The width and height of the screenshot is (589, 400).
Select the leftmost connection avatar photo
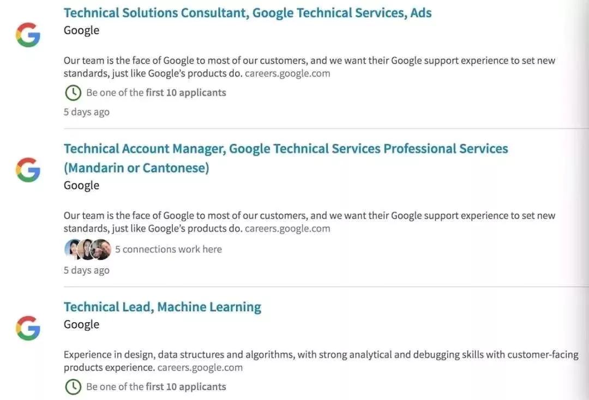point(73,249)
